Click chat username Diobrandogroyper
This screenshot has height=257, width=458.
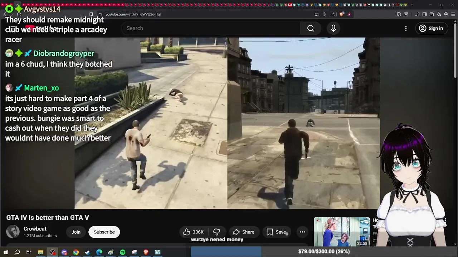coord(64,54)
